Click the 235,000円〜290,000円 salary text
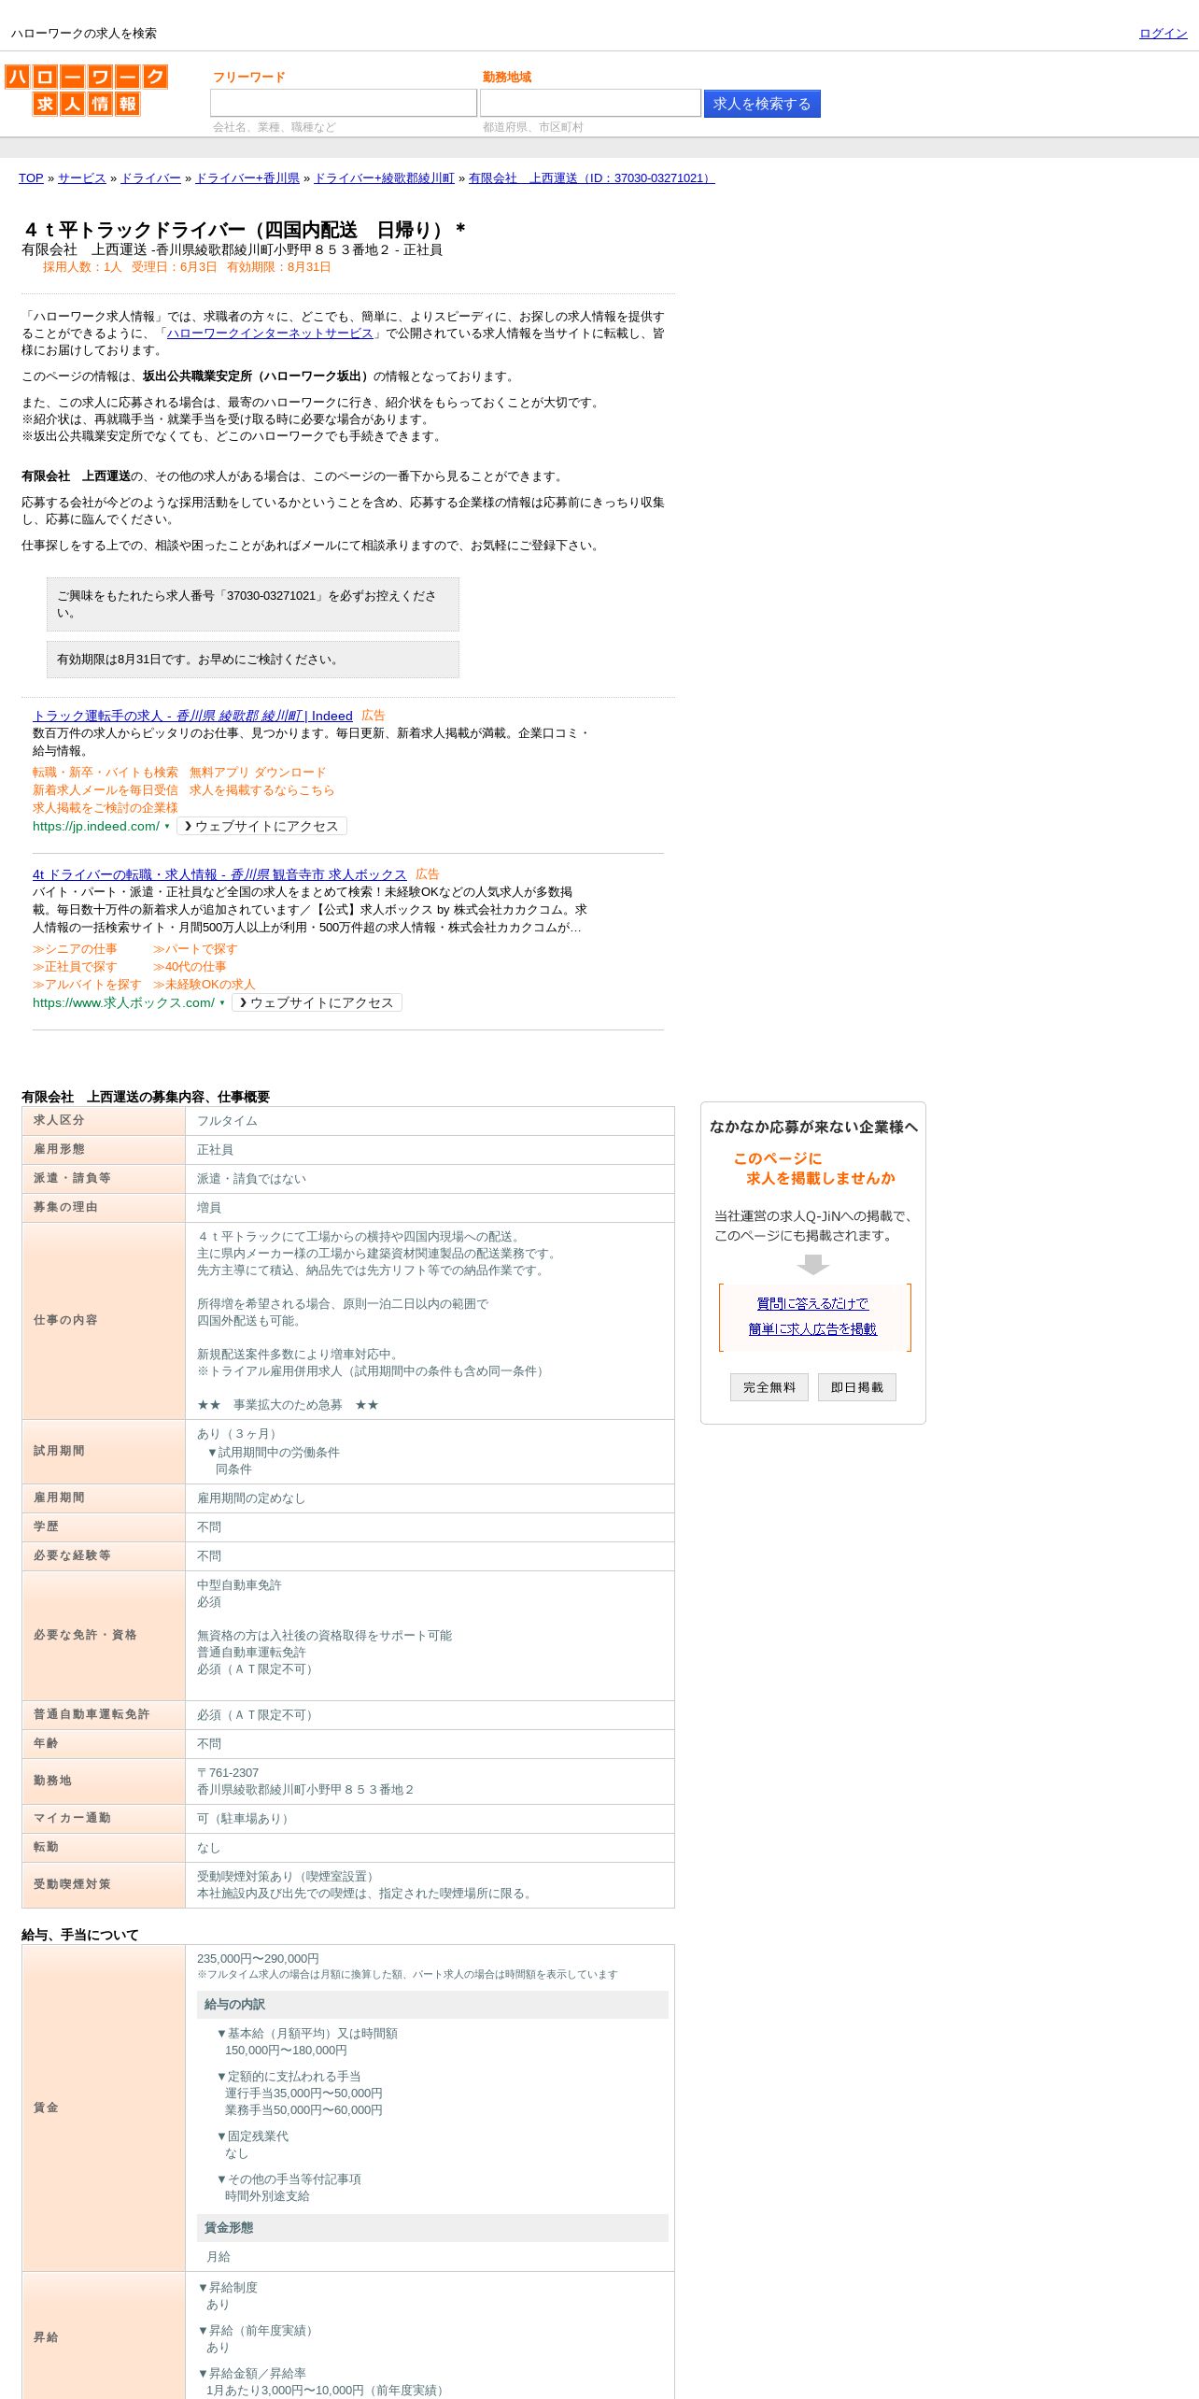Viewport: 1199px width, 2399px height. [258, 1959]
